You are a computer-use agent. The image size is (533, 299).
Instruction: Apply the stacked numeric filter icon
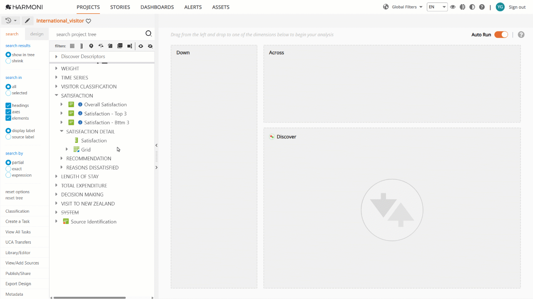(120, 46)
